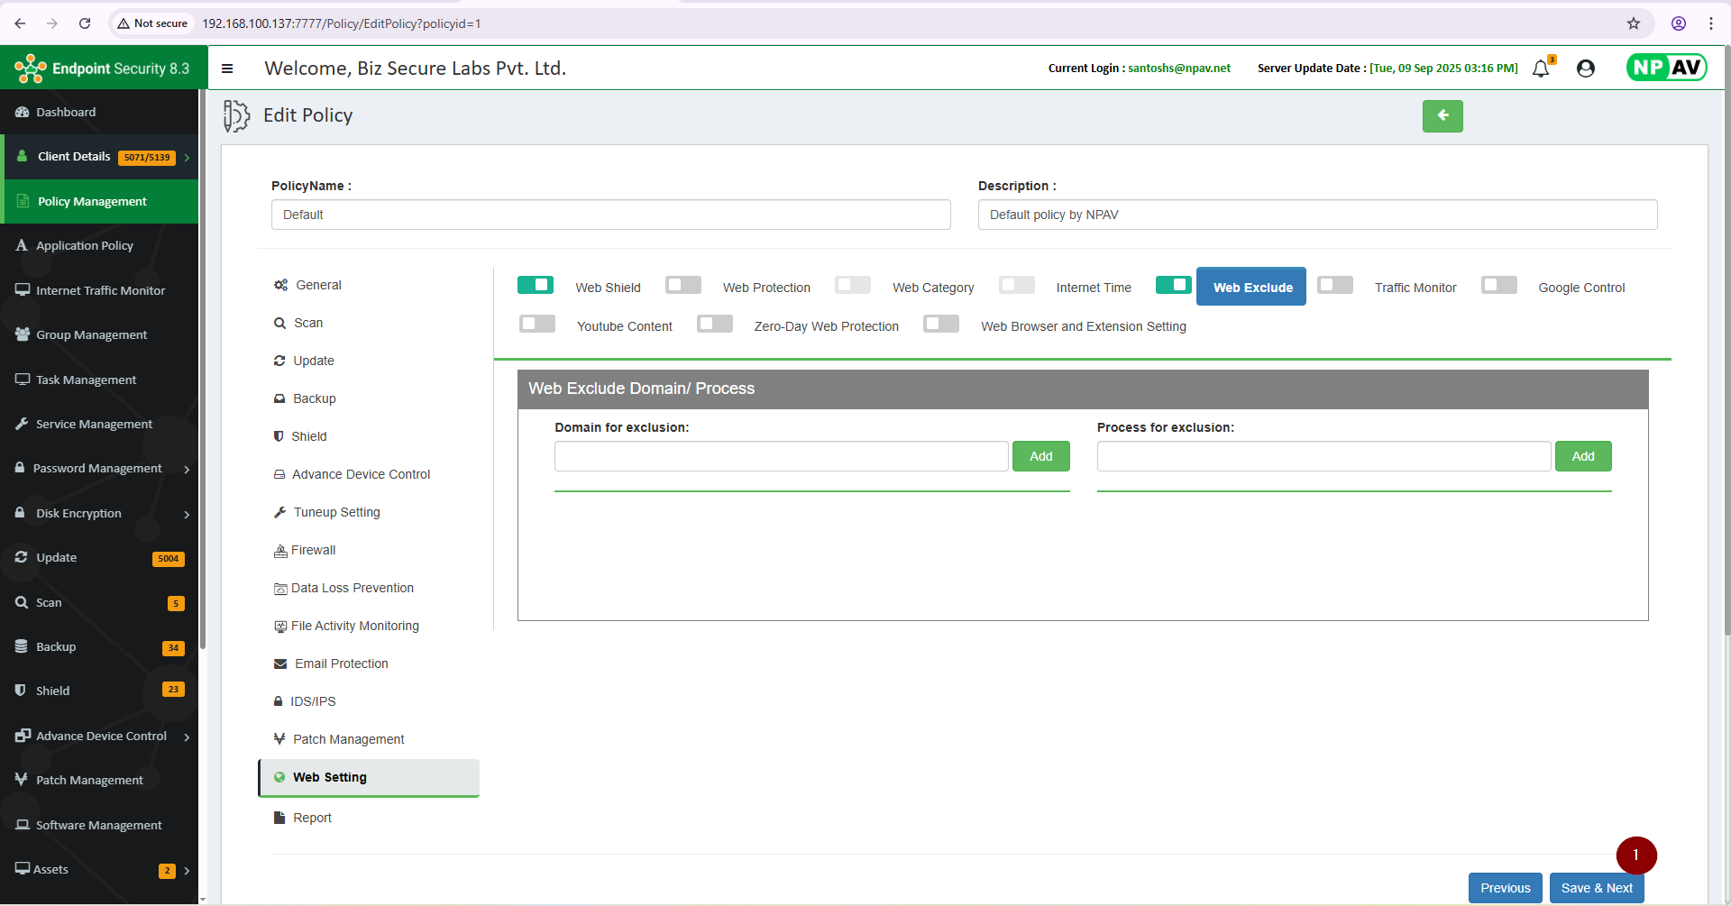Click the NPAV logo in header
This screenshot has height=906, width=1731.
click(x=1666, y=68)
